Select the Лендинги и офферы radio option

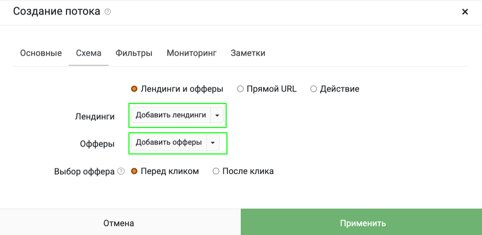pos(134,89)
